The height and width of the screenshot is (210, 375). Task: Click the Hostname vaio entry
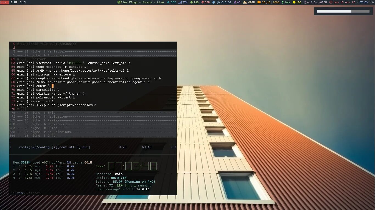pos(109,174)
